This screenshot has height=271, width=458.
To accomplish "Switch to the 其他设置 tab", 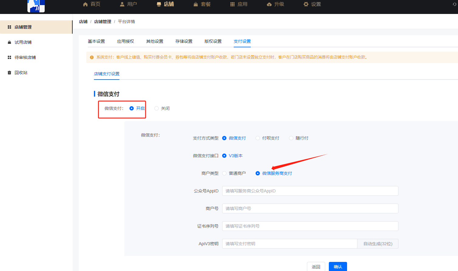I will [x=155, y=41].
